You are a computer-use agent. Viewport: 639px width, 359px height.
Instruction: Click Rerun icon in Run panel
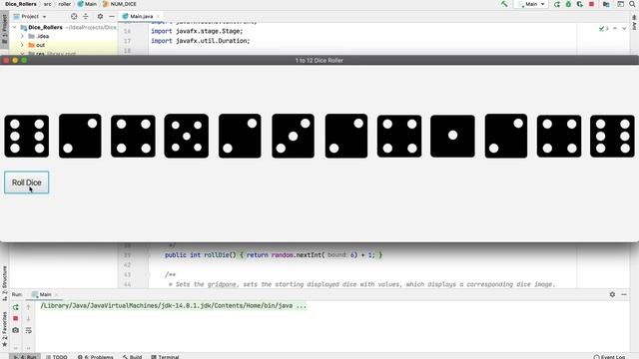(x=16, y=307)
